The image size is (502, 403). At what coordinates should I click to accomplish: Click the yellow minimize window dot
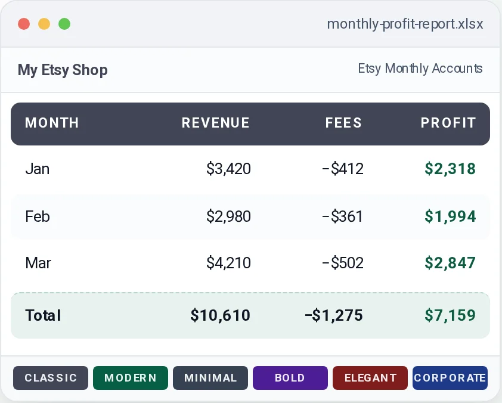click(x=44, y=24)
